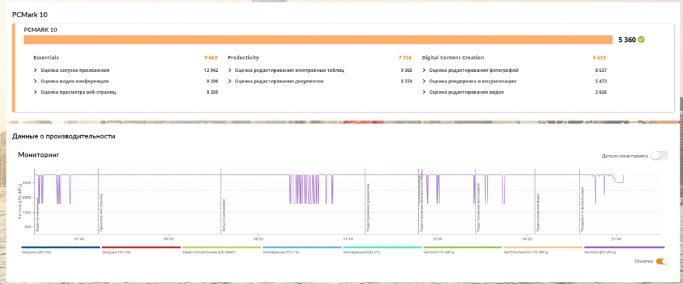The image size is (683, 284).
Task: Click the 8 296 video conference score
Action: 212,81
